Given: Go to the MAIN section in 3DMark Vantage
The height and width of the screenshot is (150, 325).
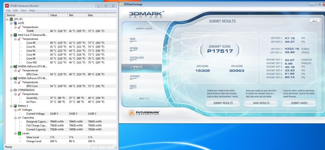Looking at the screenshot, I should pyautogui.click(x=133, y=39).
